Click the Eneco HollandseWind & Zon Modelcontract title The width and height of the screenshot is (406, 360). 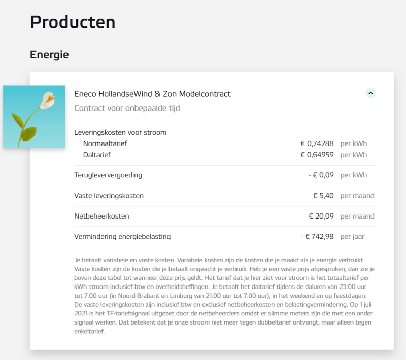pyautogui.click(x=152, y=94)
